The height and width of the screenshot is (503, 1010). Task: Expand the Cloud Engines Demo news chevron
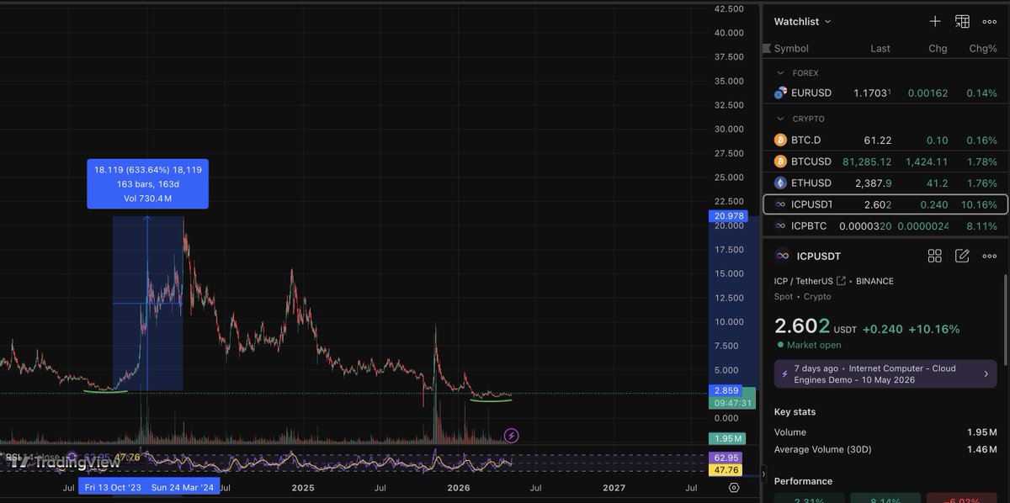coord(986,373)
